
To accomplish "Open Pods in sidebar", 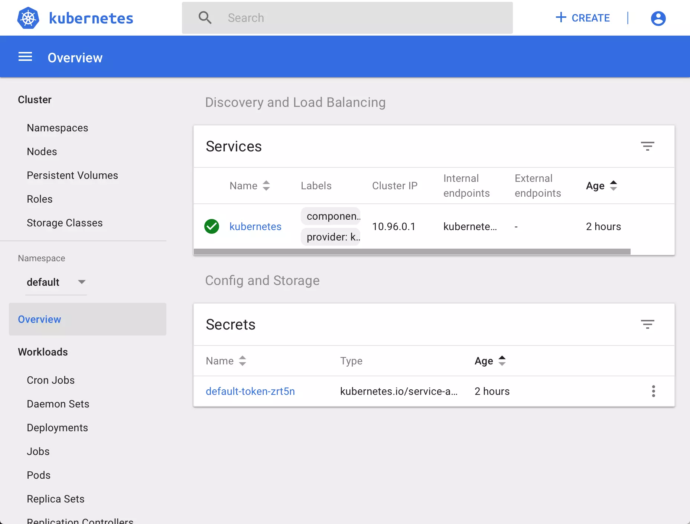I will [39, 475].
